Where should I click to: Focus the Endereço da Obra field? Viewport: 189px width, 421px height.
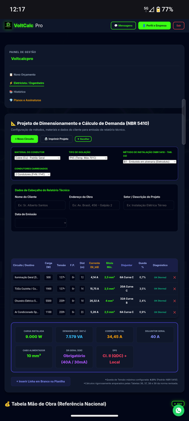[94, 205]
